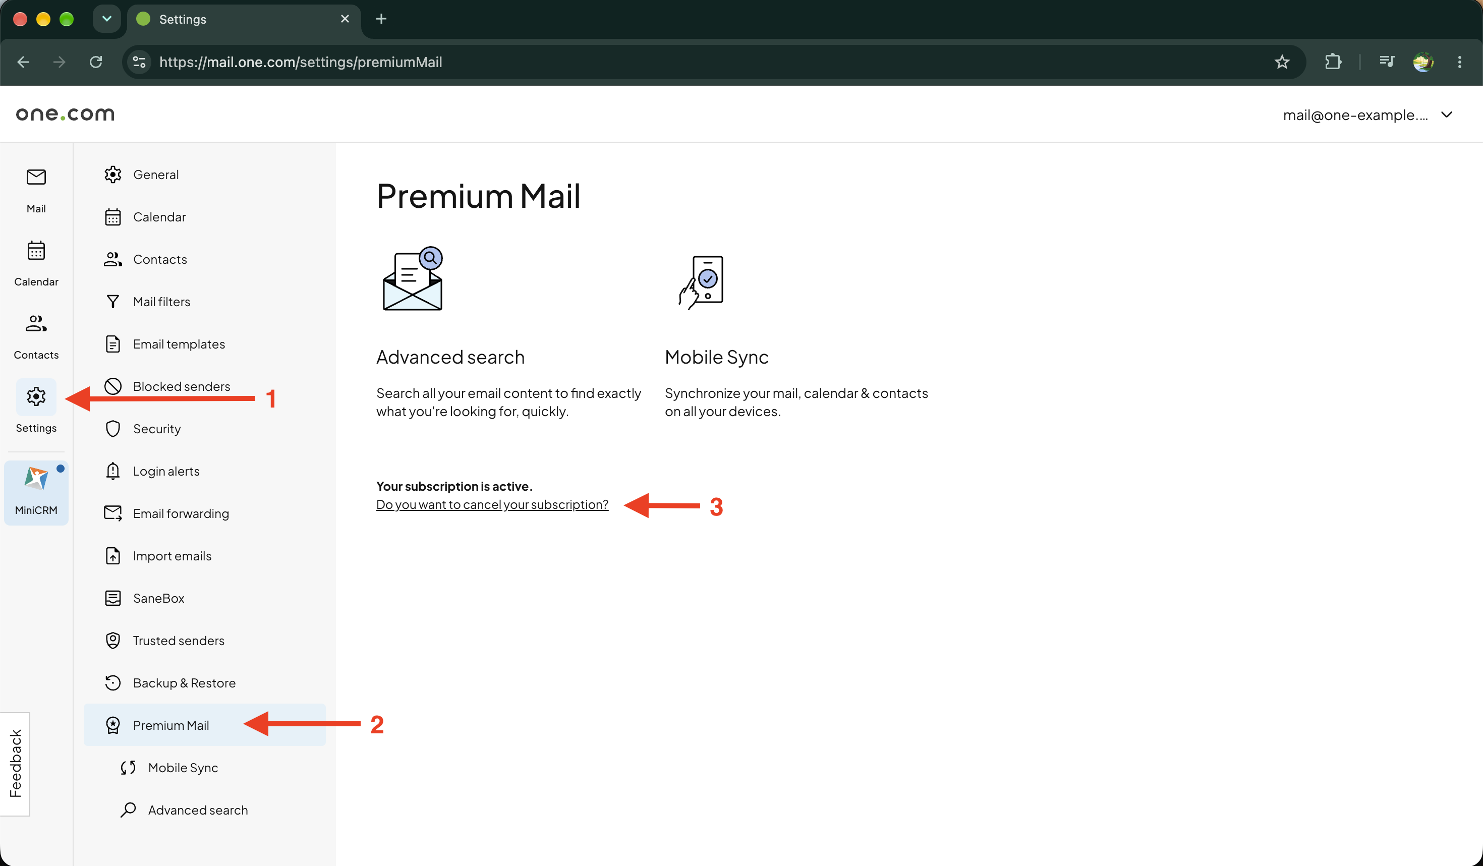Launch the MiniCRM app icon

coord(36,492)
